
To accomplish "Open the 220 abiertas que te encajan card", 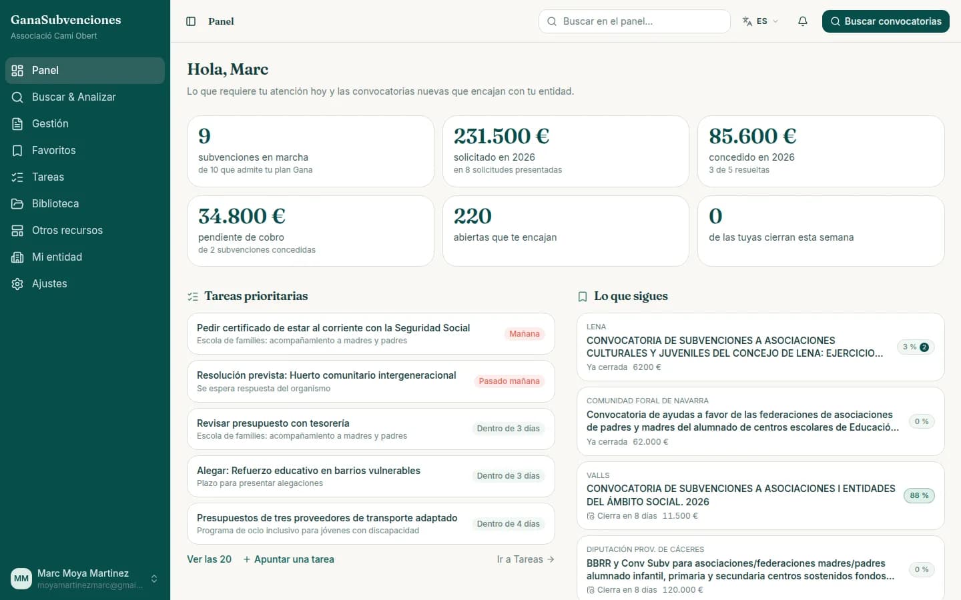I will click(x=566, y=231).
